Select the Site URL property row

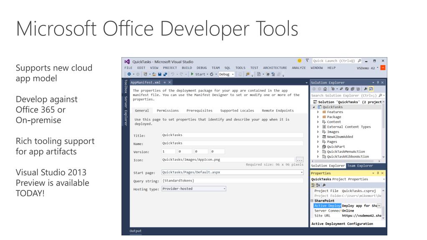348,215
